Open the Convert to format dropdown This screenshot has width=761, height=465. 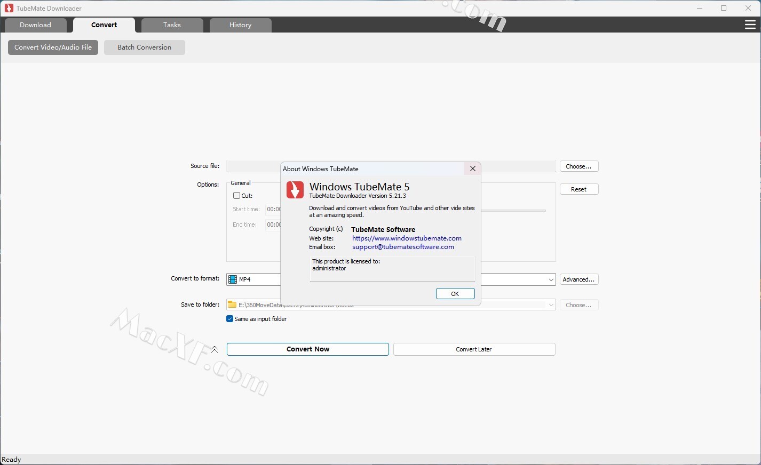coord(551,279)
